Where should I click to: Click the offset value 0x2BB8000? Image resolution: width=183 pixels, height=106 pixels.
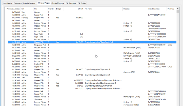[79, 80]
